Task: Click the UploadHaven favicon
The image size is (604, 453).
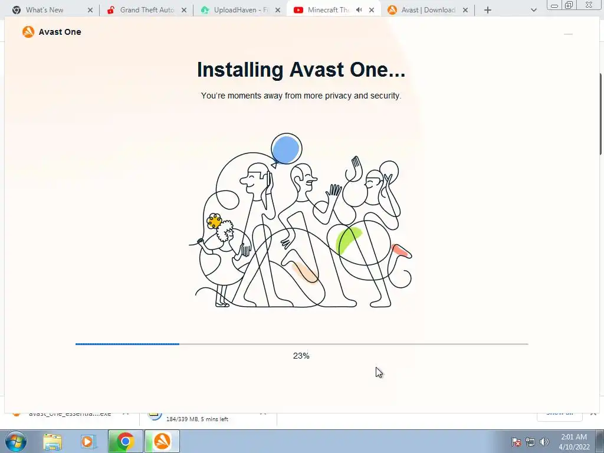Action: [x=205, y=10]
